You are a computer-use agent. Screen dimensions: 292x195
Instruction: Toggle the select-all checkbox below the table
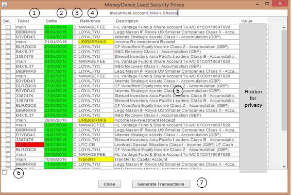coord(5,173)
